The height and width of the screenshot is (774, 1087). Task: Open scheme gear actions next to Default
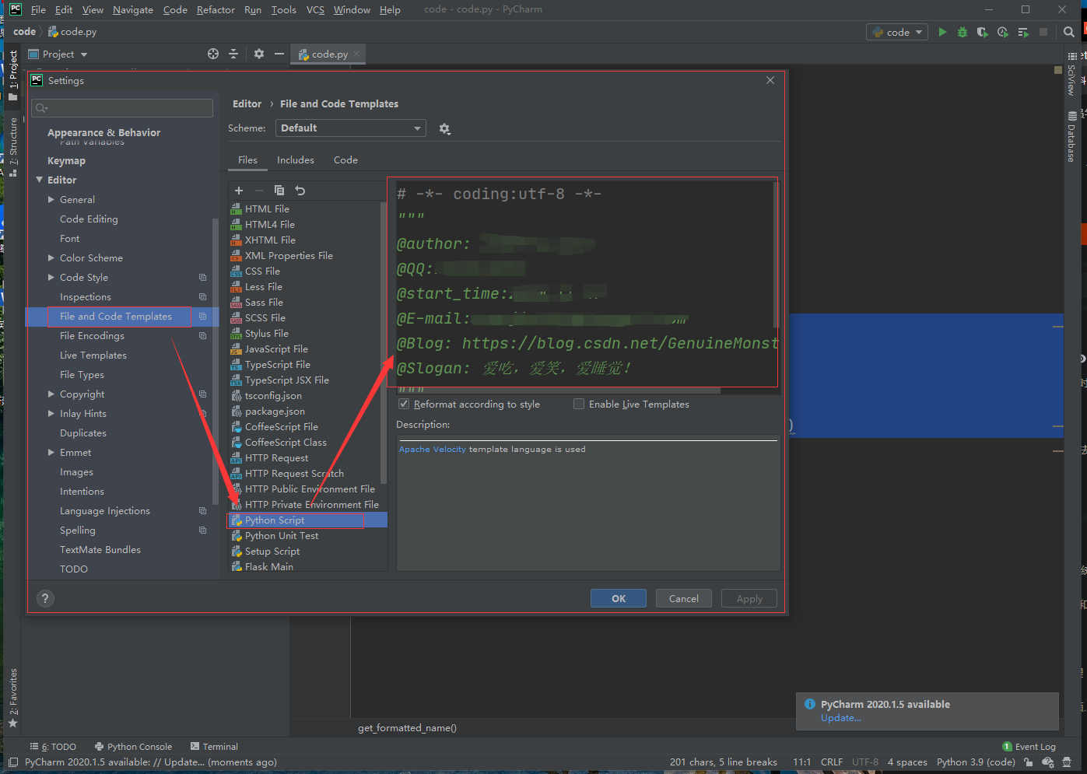click(x=445, y=128)
